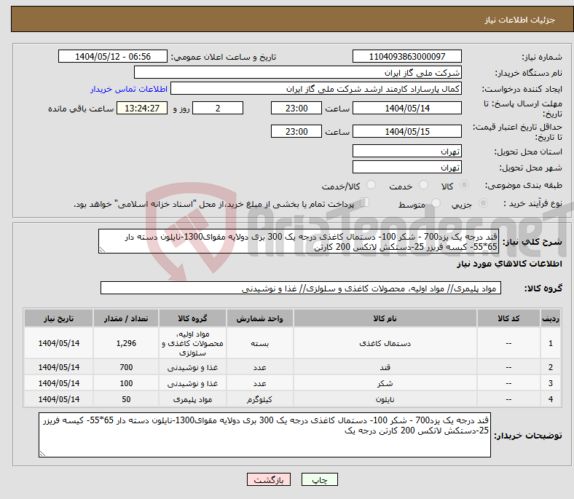Click the دستمال کاغذی item name cell

click(x=385, y=343)
